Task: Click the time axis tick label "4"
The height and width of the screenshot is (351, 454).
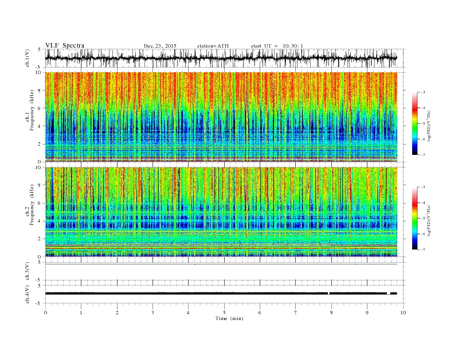Action: [x=188, y=313]
